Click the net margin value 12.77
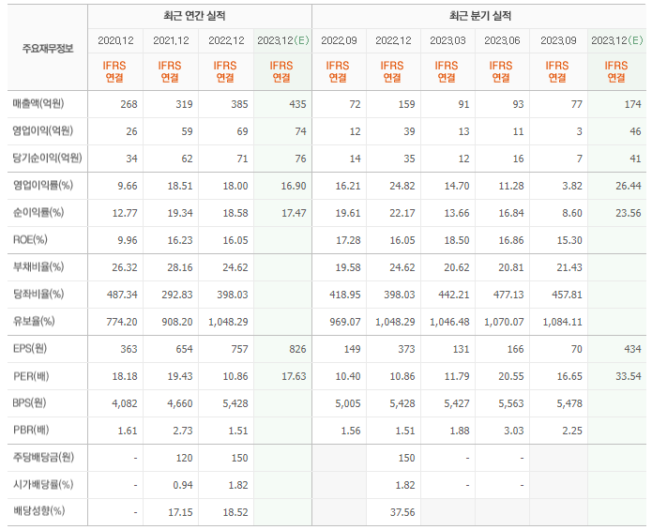The width and height of the screenshot is (652, 530). click(x=125, y=213)
